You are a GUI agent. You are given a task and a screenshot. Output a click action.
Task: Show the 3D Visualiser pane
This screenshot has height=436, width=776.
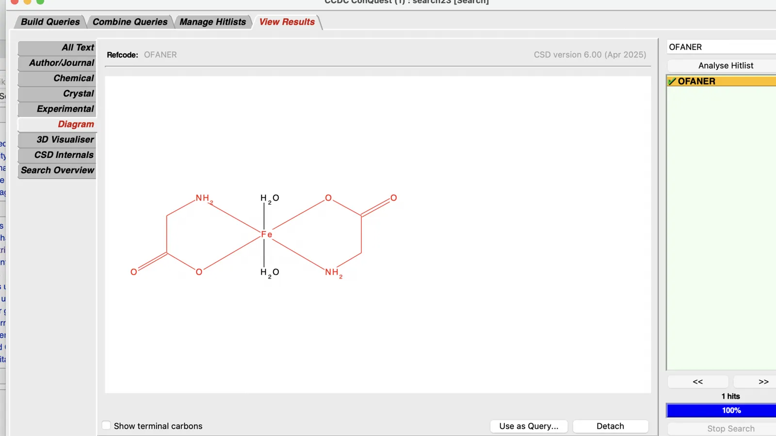pos(57,140)
